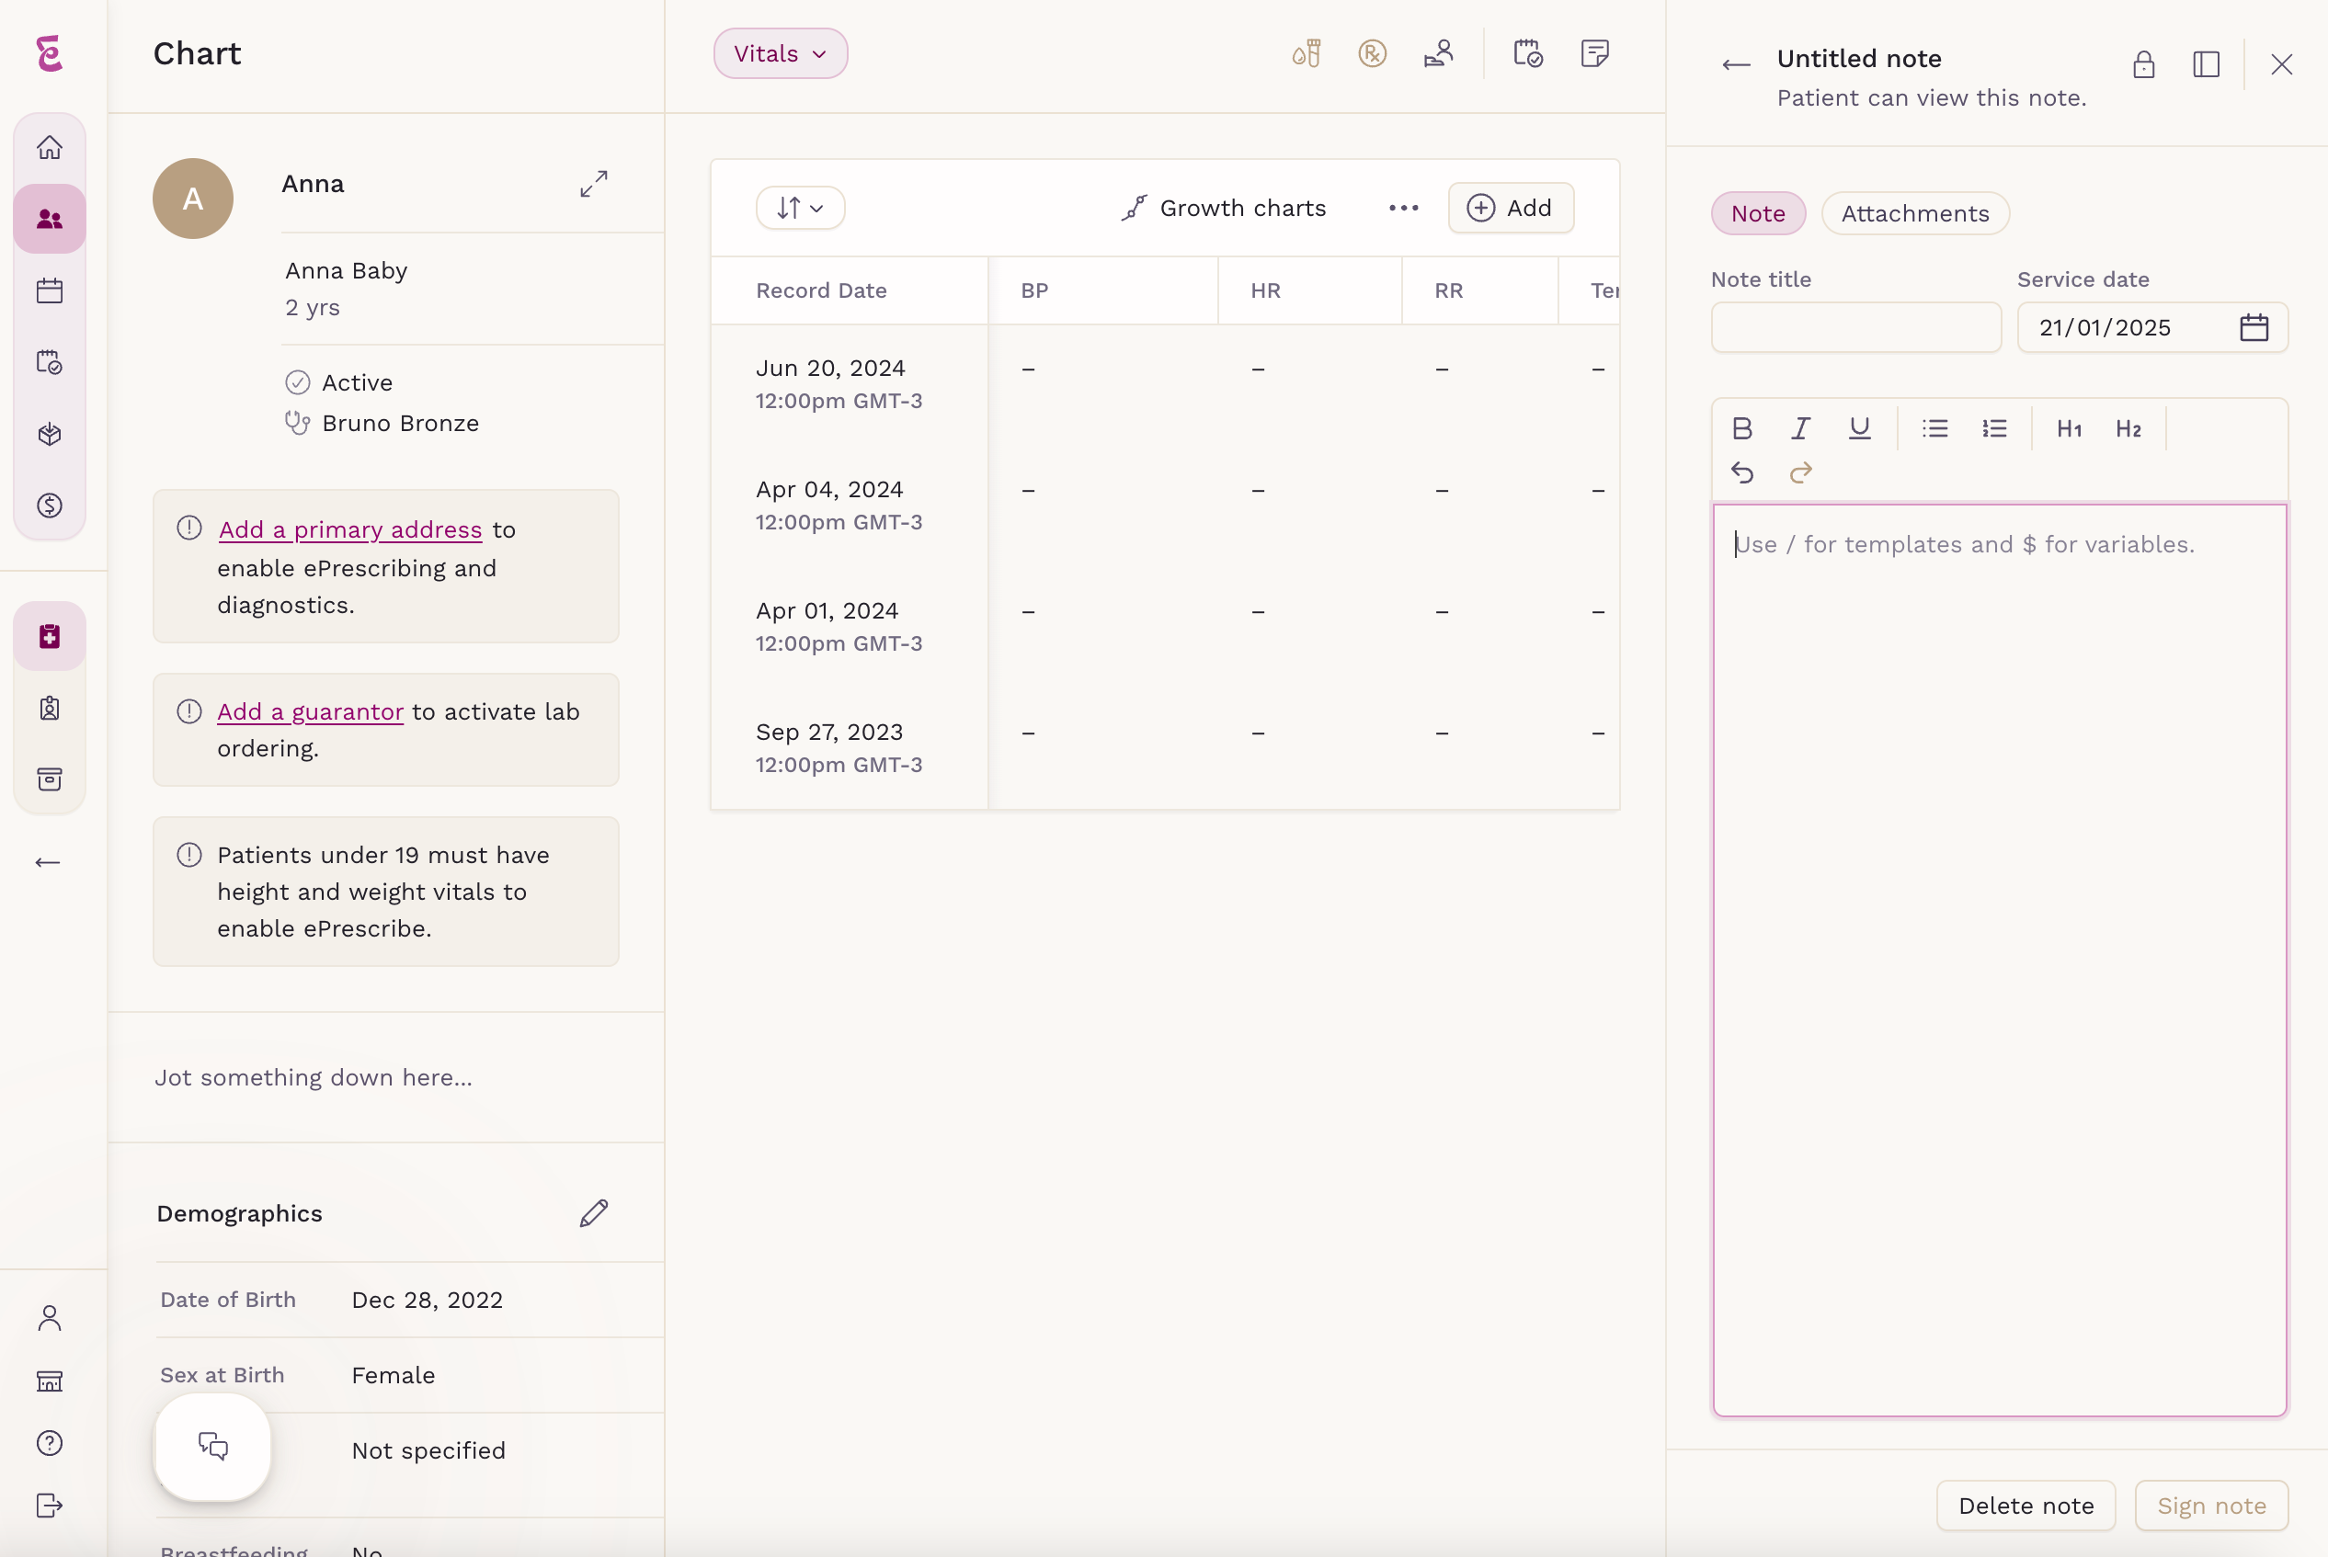The width and height of the screenshot is (2328, 1557).
Task: Insert a bulleted list
Action: tap(1934, 429)
